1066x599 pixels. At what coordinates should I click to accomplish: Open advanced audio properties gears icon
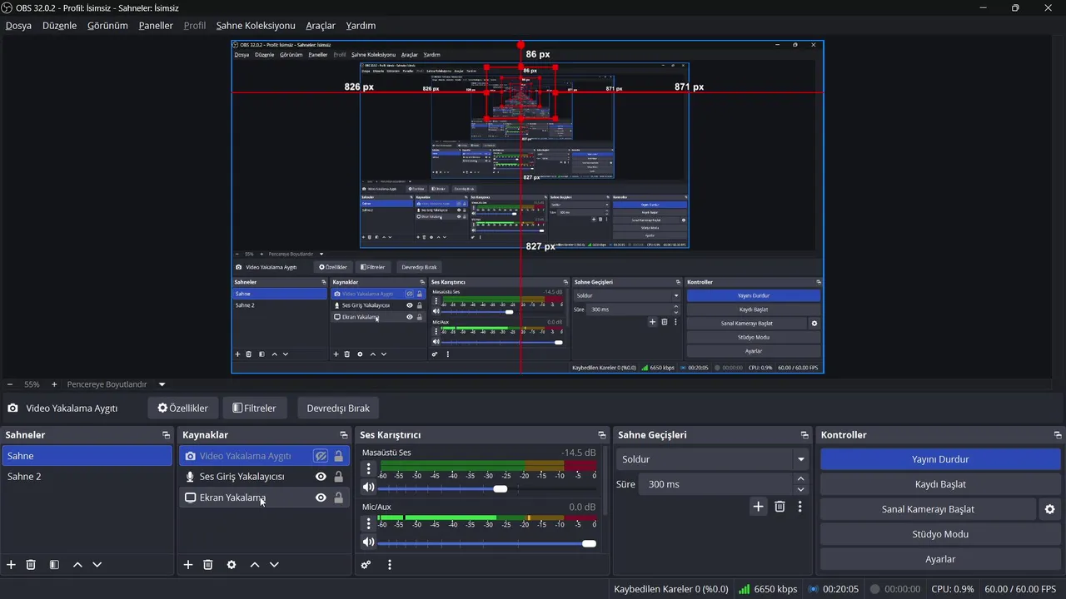[366, 564]
